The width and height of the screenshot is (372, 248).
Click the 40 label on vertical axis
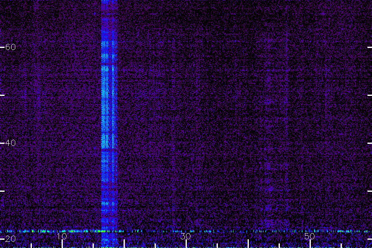(10, 143)
